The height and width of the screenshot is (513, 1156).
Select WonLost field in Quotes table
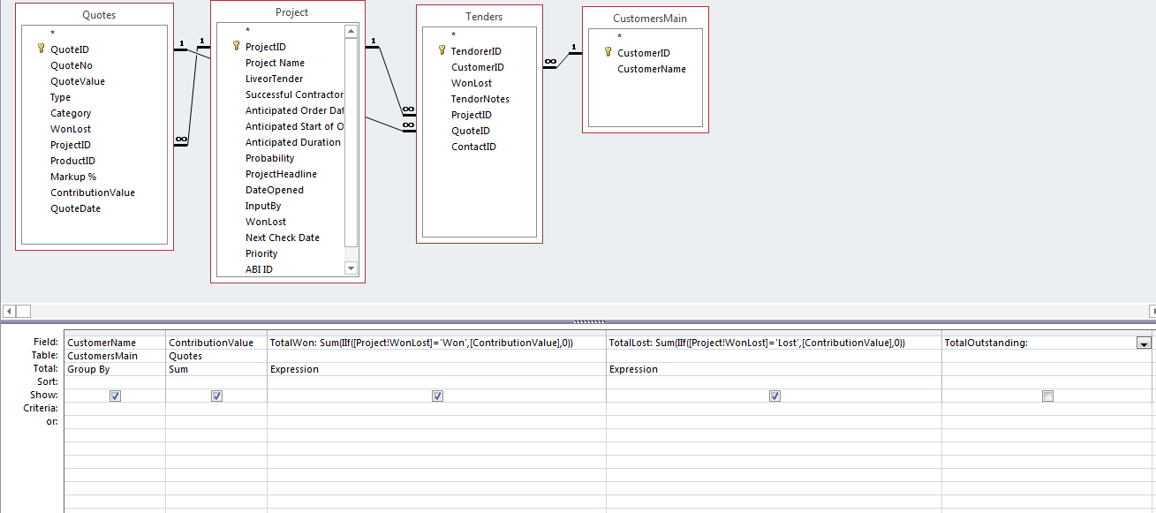click(71, 129)
